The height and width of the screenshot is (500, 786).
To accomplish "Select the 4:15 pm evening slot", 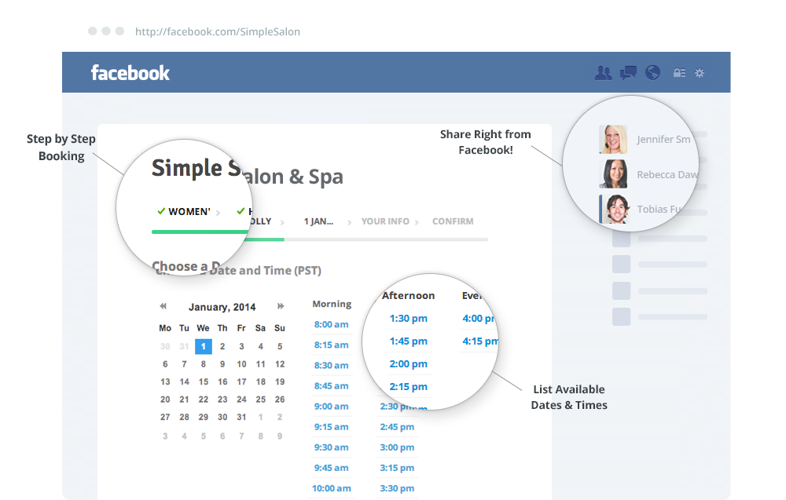I will [x=479, y=341].
